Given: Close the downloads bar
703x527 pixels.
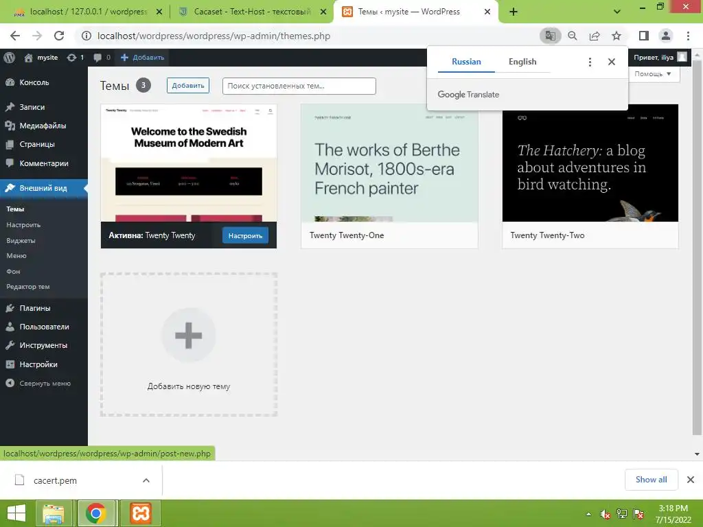Looking at the screenshot, I should tap(691, 480).
